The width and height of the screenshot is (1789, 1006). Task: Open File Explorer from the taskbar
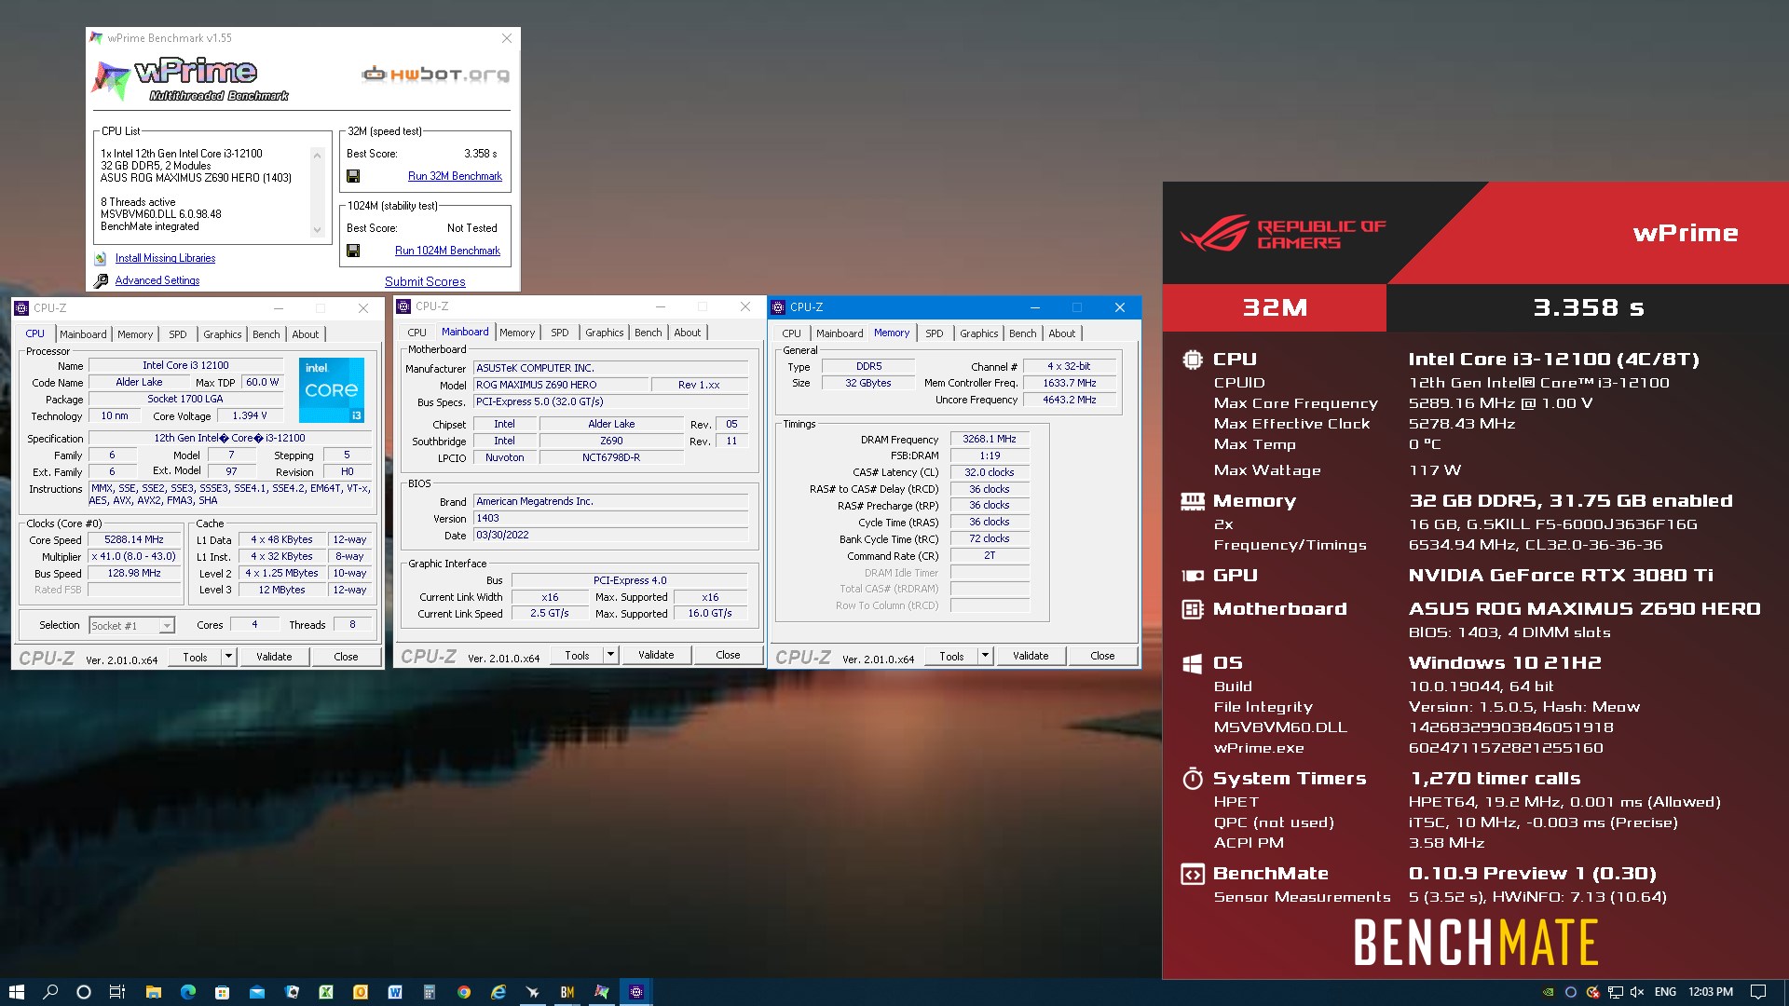click(x=153, y=992)
